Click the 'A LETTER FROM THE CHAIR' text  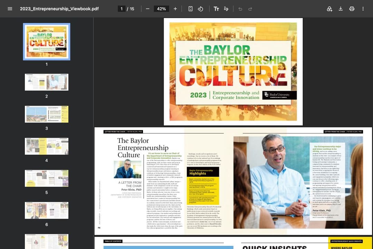click(130, 184)
